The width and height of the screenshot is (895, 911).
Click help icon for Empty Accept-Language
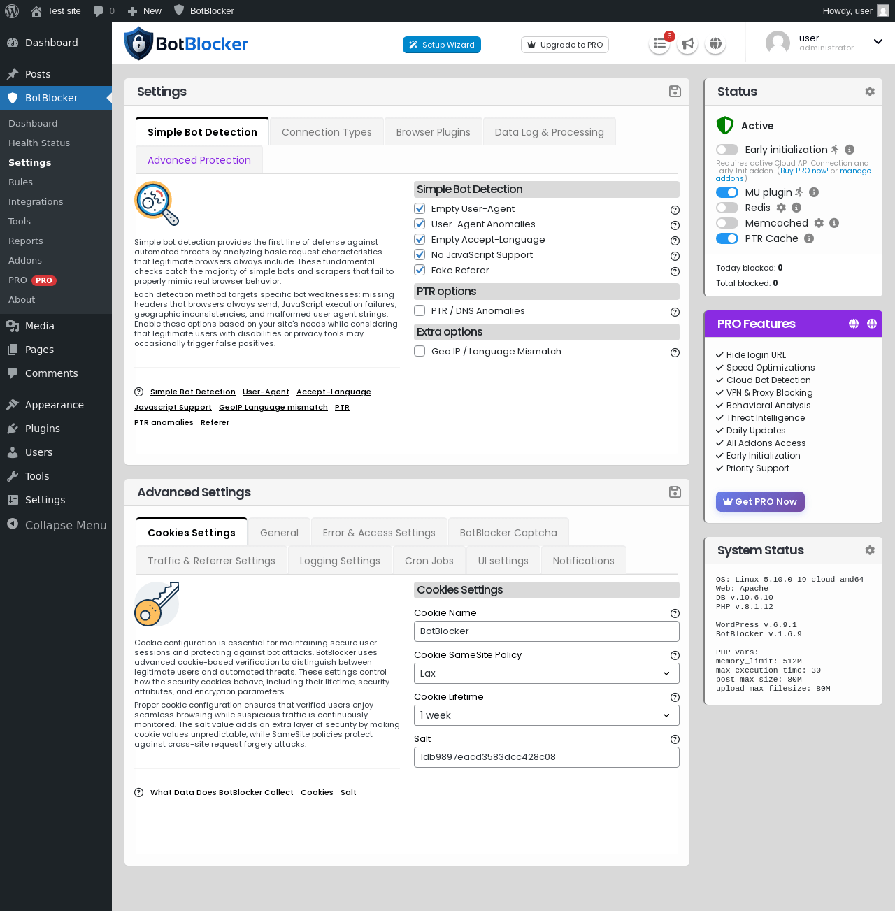click(x=675, y=241)
